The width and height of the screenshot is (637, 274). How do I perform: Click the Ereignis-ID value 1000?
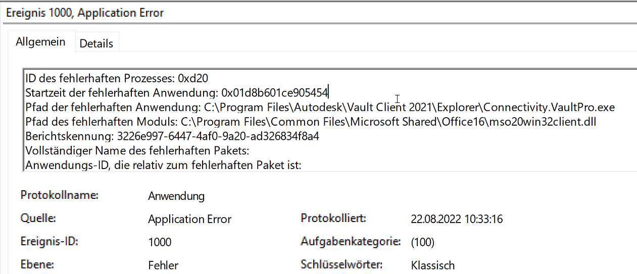click(x=160, y=242)
